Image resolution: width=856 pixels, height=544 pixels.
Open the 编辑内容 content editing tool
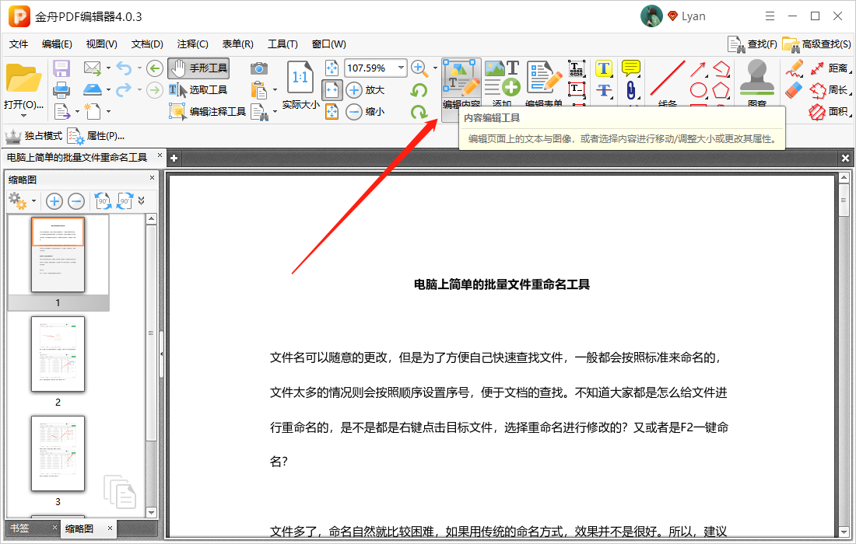point(461,82)
